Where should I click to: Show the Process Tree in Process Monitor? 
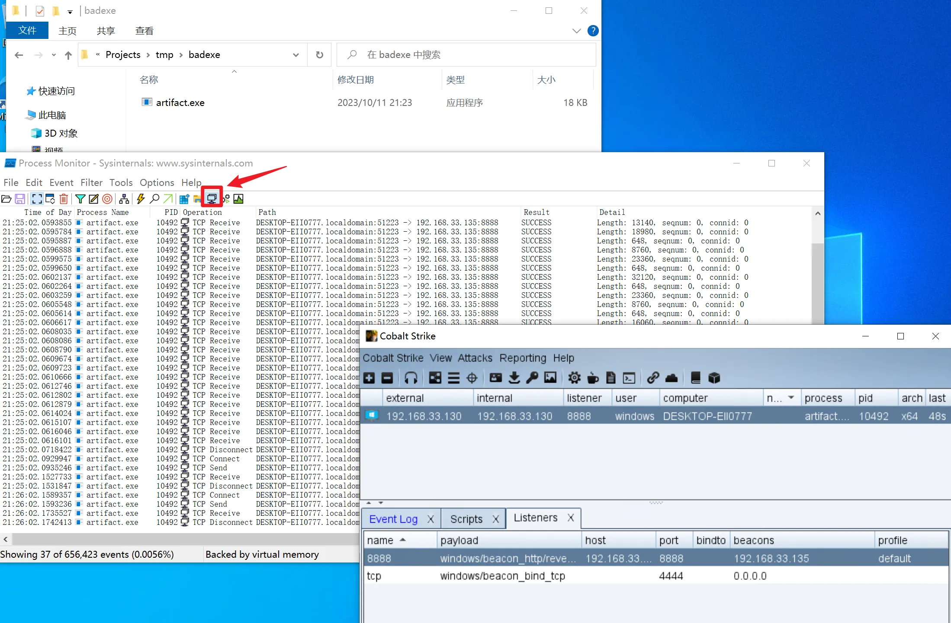tap(124, 198)
